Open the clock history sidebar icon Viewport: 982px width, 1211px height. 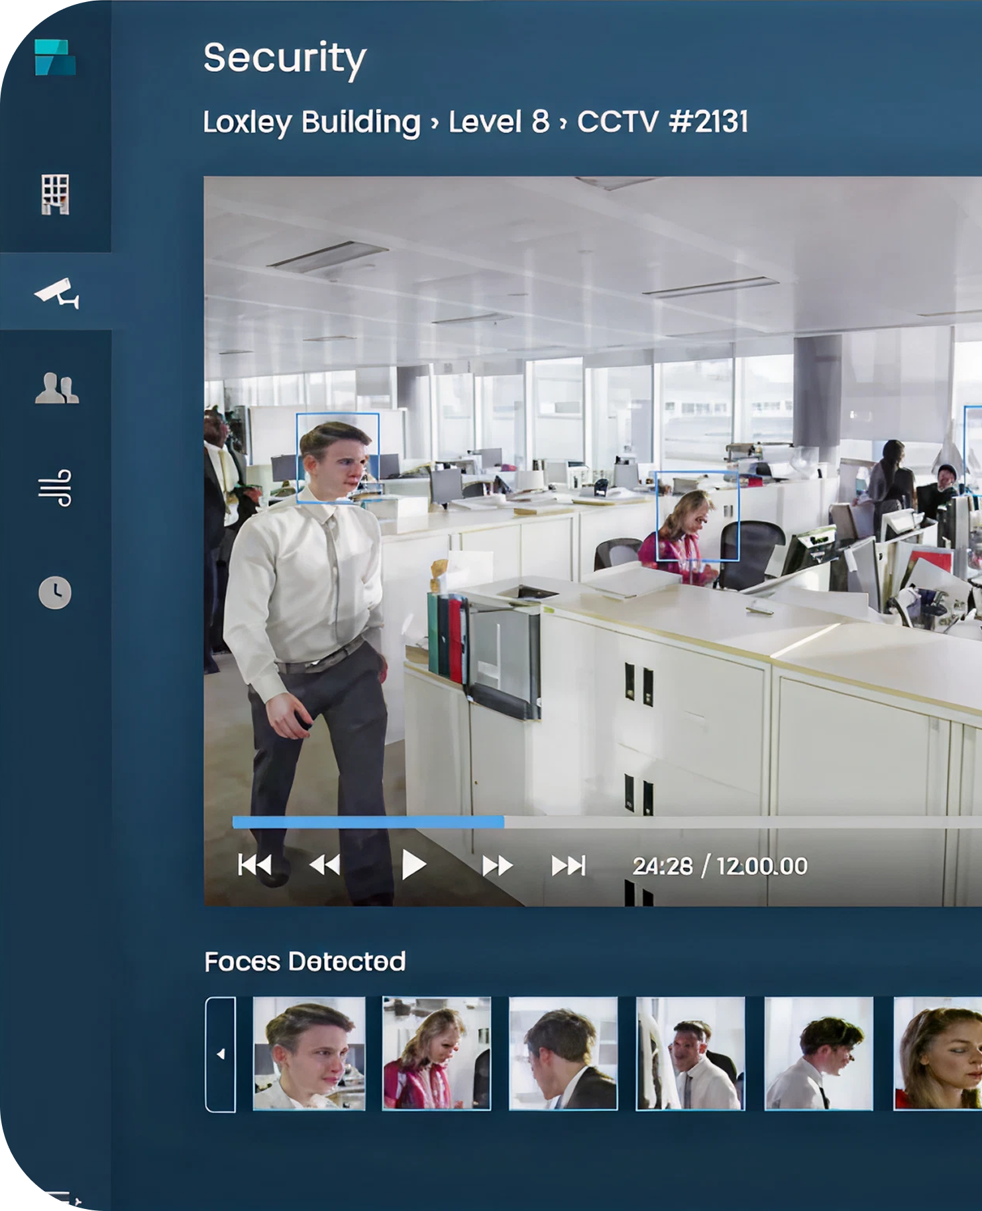(x=55, y=592)
